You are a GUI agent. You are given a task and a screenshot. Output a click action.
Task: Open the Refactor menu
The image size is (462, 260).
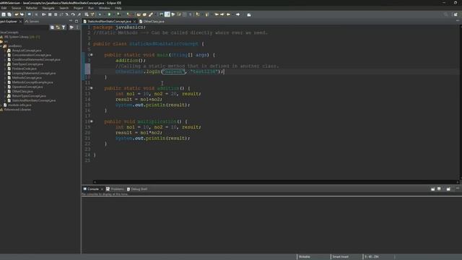coord(32,8)
